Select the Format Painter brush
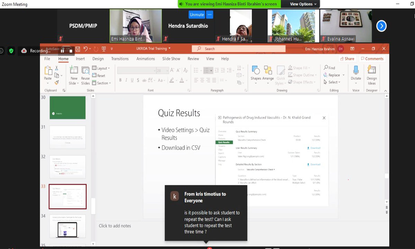 57,82
